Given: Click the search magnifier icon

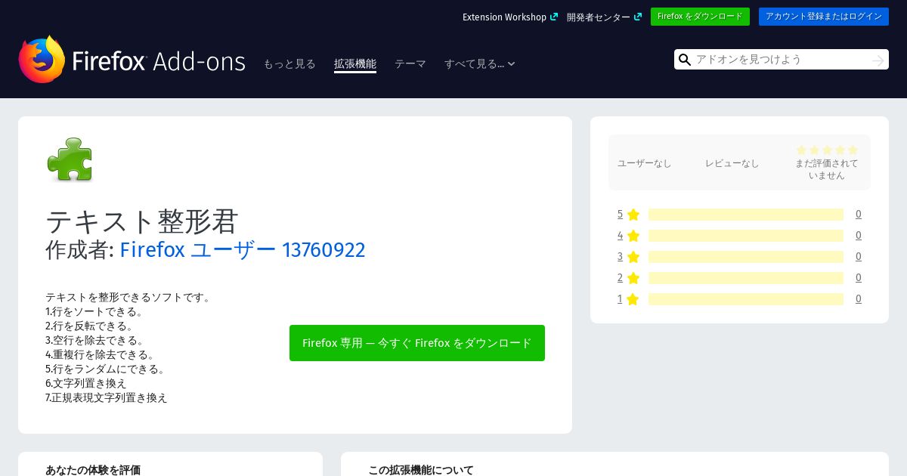Looking at the screenshot, I should (685, 60).
